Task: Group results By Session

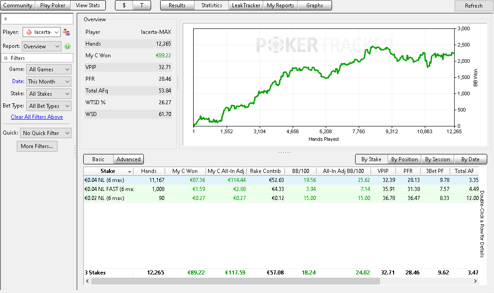Action: point(437,159)
